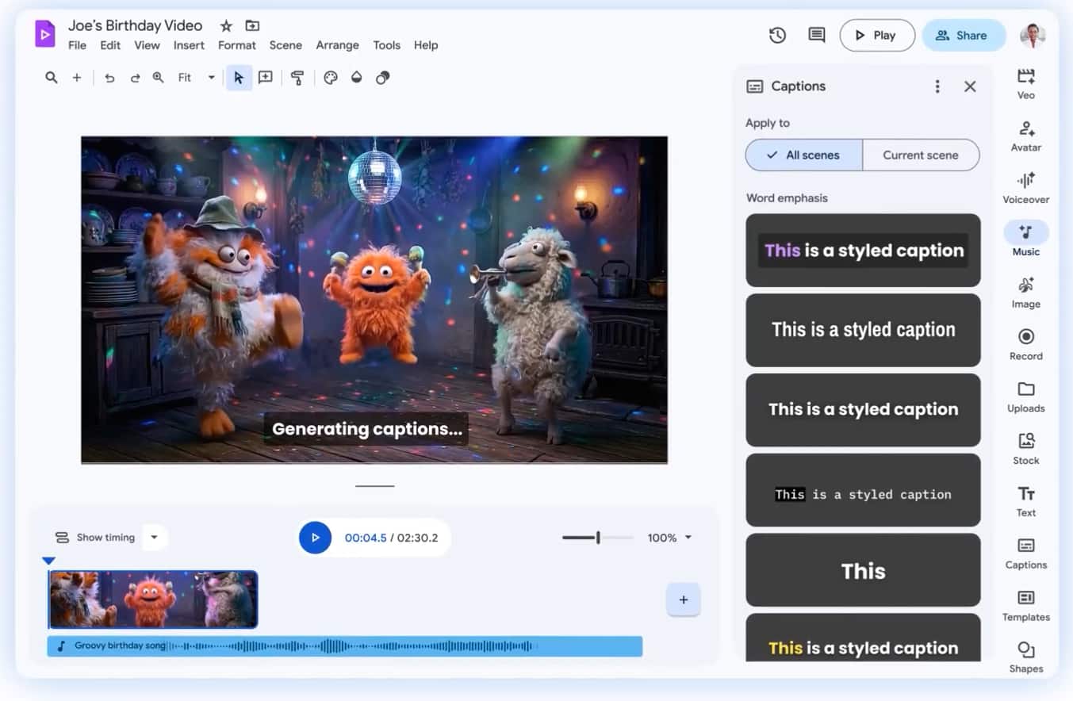Open the Show timing dropdown arrow
Viewport: 1073px width, 701px height.
coord(154,538)
